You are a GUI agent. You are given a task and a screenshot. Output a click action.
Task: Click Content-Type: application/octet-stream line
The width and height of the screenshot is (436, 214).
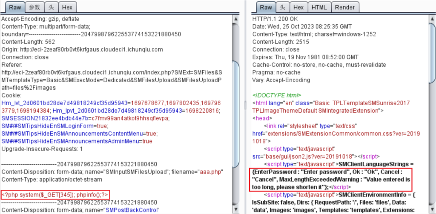[52, 179]
